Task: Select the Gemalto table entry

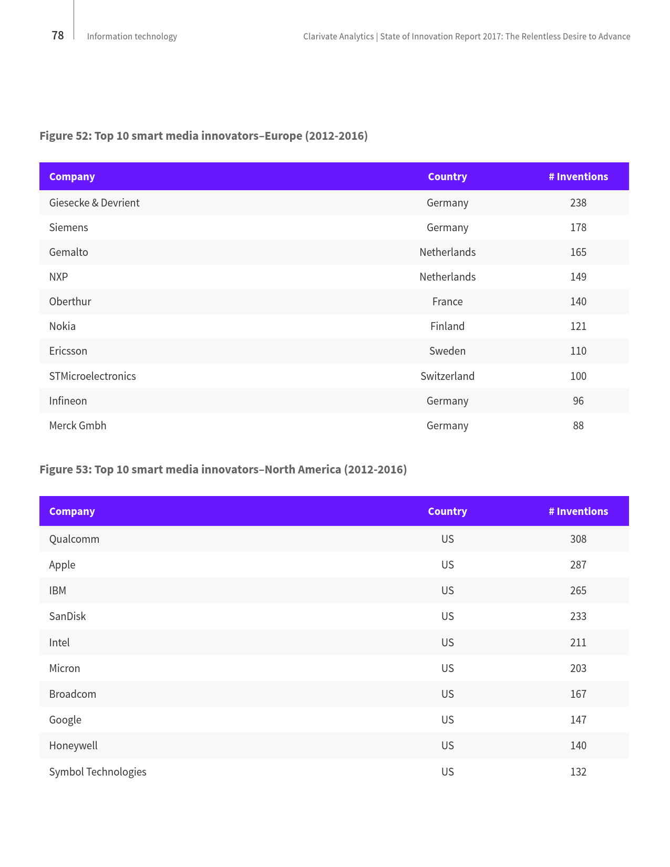Action: (68, 252)
